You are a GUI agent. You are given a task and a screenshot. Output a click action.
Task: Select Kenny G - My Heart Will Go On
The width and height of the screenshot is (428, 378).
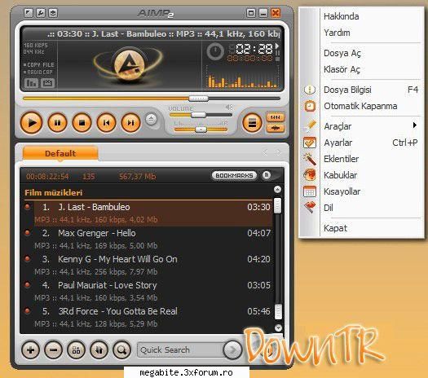[153, 265]
